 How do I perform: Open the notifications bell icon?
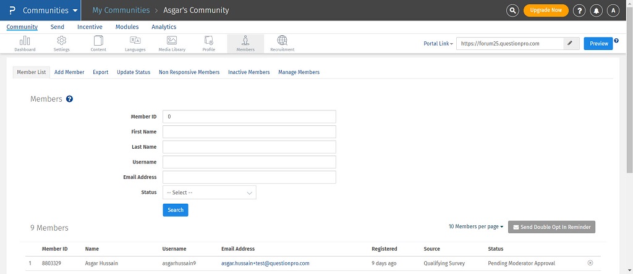point(597,10)
